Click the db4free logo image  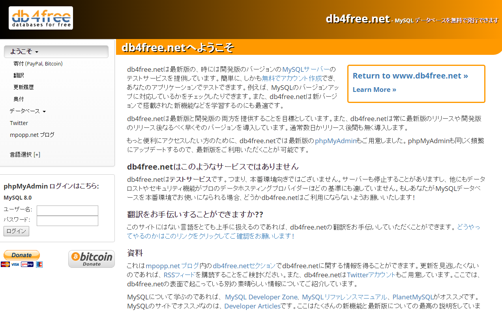(40, 18)
